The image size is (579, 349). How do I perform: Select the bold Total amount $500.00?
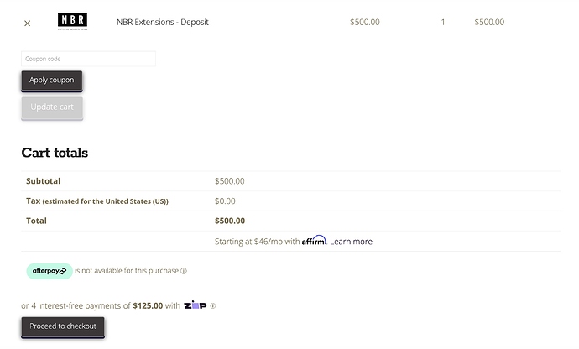(x=230, y=221)
